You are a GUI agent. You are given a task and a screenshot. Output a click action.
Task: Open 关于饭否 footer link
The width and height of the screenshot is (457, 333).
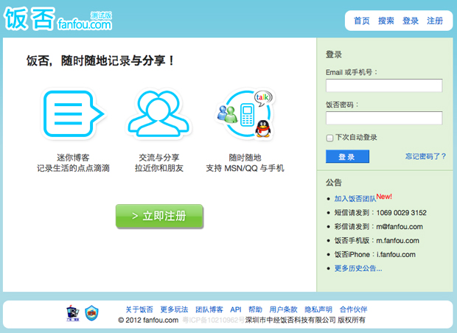(139, 309)
